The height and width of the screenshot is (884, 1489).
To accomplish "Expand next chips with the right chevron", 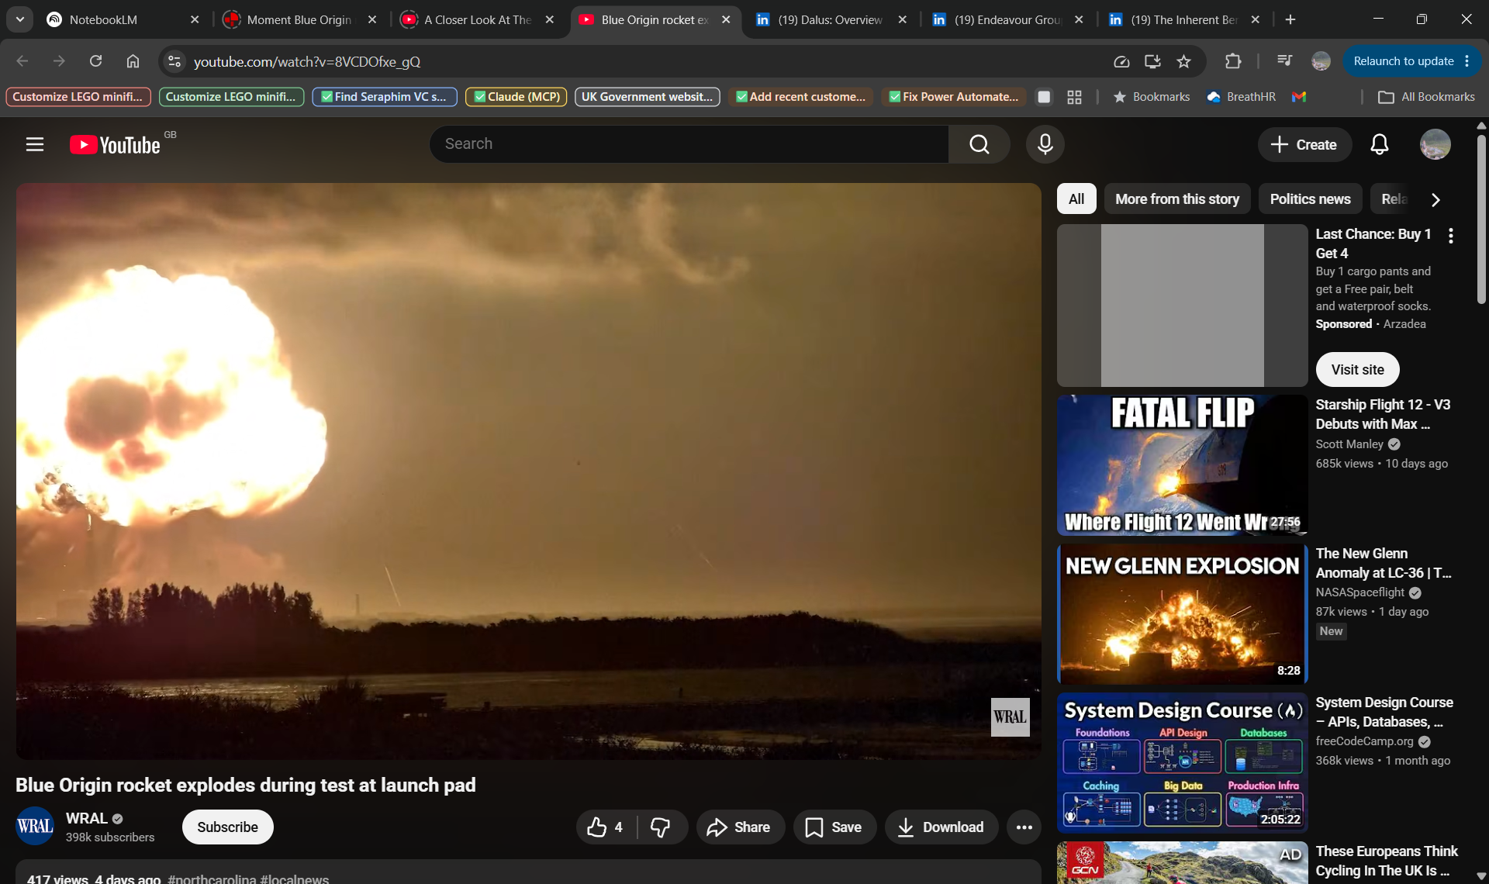I will [1435, 199].
